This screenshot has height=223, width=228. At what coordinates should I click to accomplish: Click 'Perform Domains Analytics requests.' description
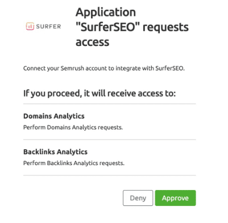pos(73,127)
